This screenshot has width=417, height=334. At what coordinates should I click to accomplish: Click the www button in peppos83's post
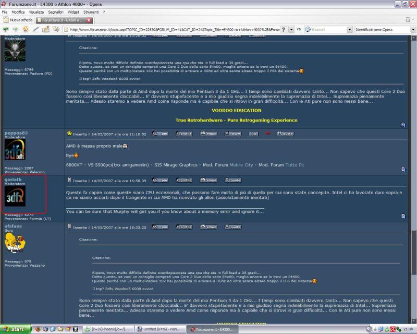point(232,133)
